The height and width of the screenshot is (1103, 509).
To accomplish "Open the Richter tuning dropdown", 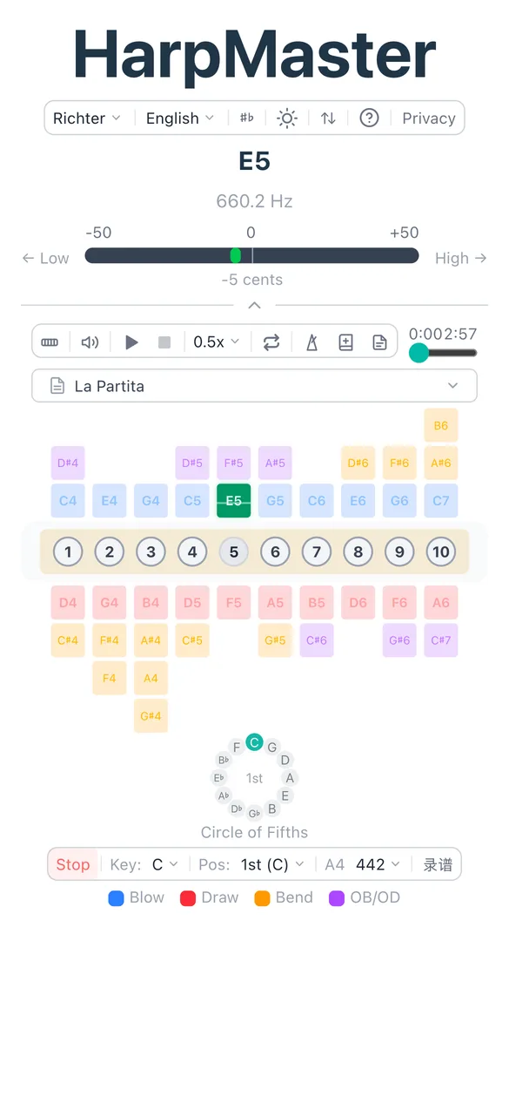I will [x=86, y=118].
